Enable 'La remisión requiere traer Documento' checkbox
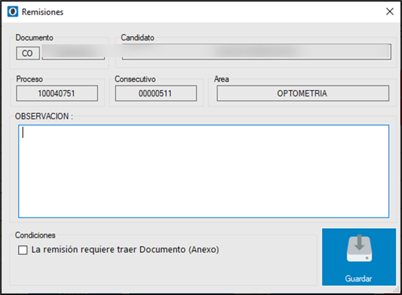The image size is (402, 295). 23,250
